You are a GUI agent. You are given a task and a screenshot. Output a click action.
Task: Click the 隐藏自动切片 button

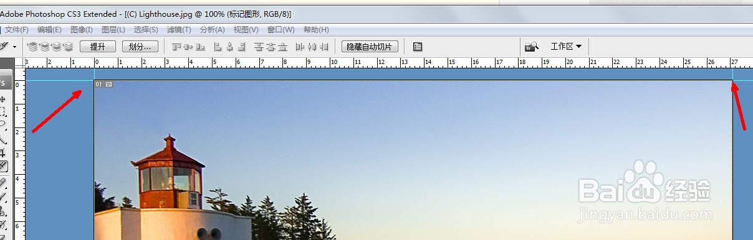click(x=370, y=47)
